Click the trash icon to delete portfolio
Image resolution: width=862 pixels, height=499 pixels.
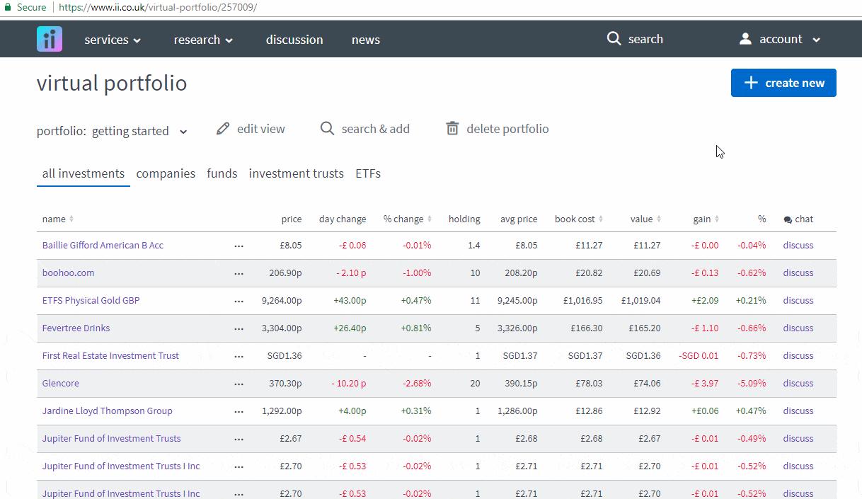(x=452, y=129)
